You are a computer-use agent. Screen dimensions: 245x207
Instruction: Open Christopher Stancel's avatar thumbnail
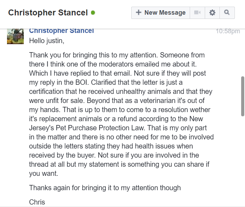pos(15,36)
